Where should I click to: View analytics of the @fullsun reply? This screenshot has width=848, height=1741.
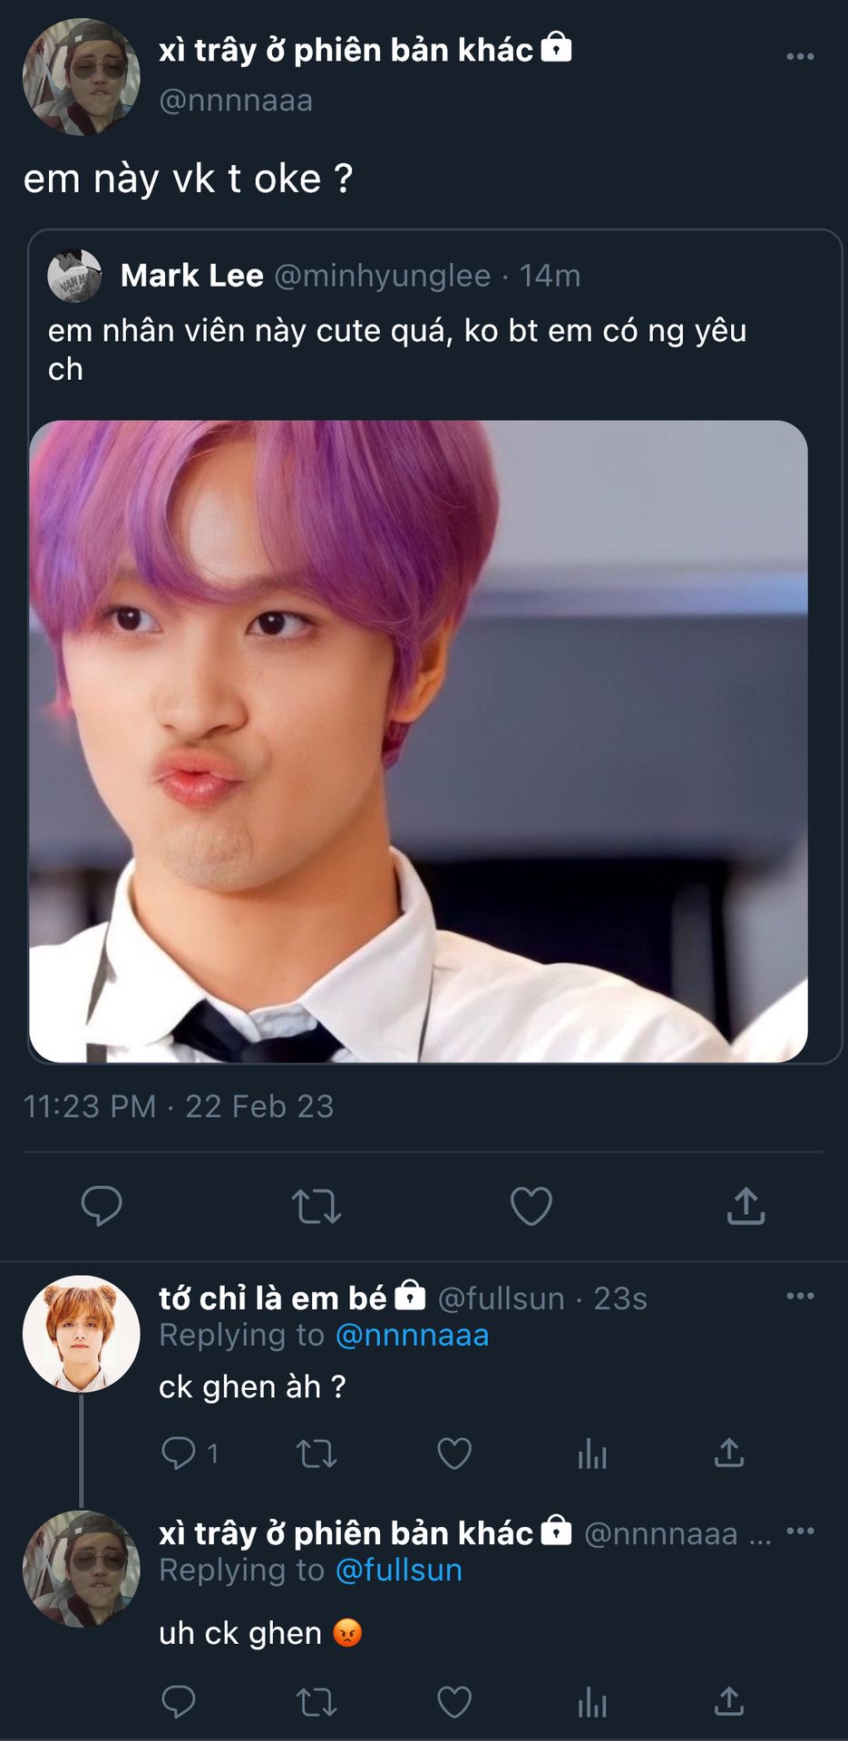click(592, 1454)
